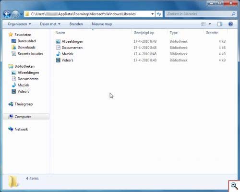Open the recent pages dropdown arrow
This screenshot has width=240, height=192.
[21, 14]
